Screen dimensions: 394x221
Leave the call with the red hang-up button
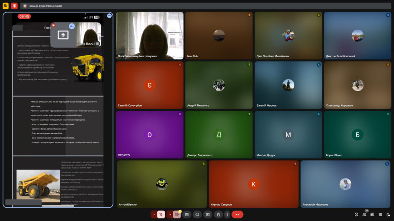coord(237,214)
